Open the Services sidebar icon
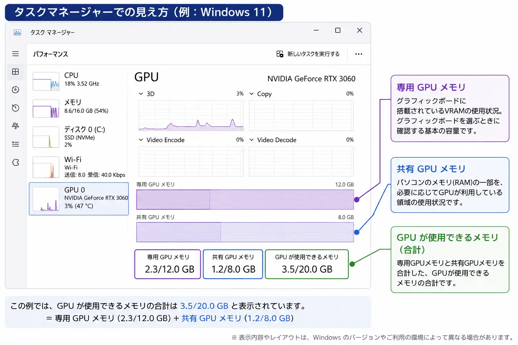This screenshot has width=518, height=345. point(16,162)
